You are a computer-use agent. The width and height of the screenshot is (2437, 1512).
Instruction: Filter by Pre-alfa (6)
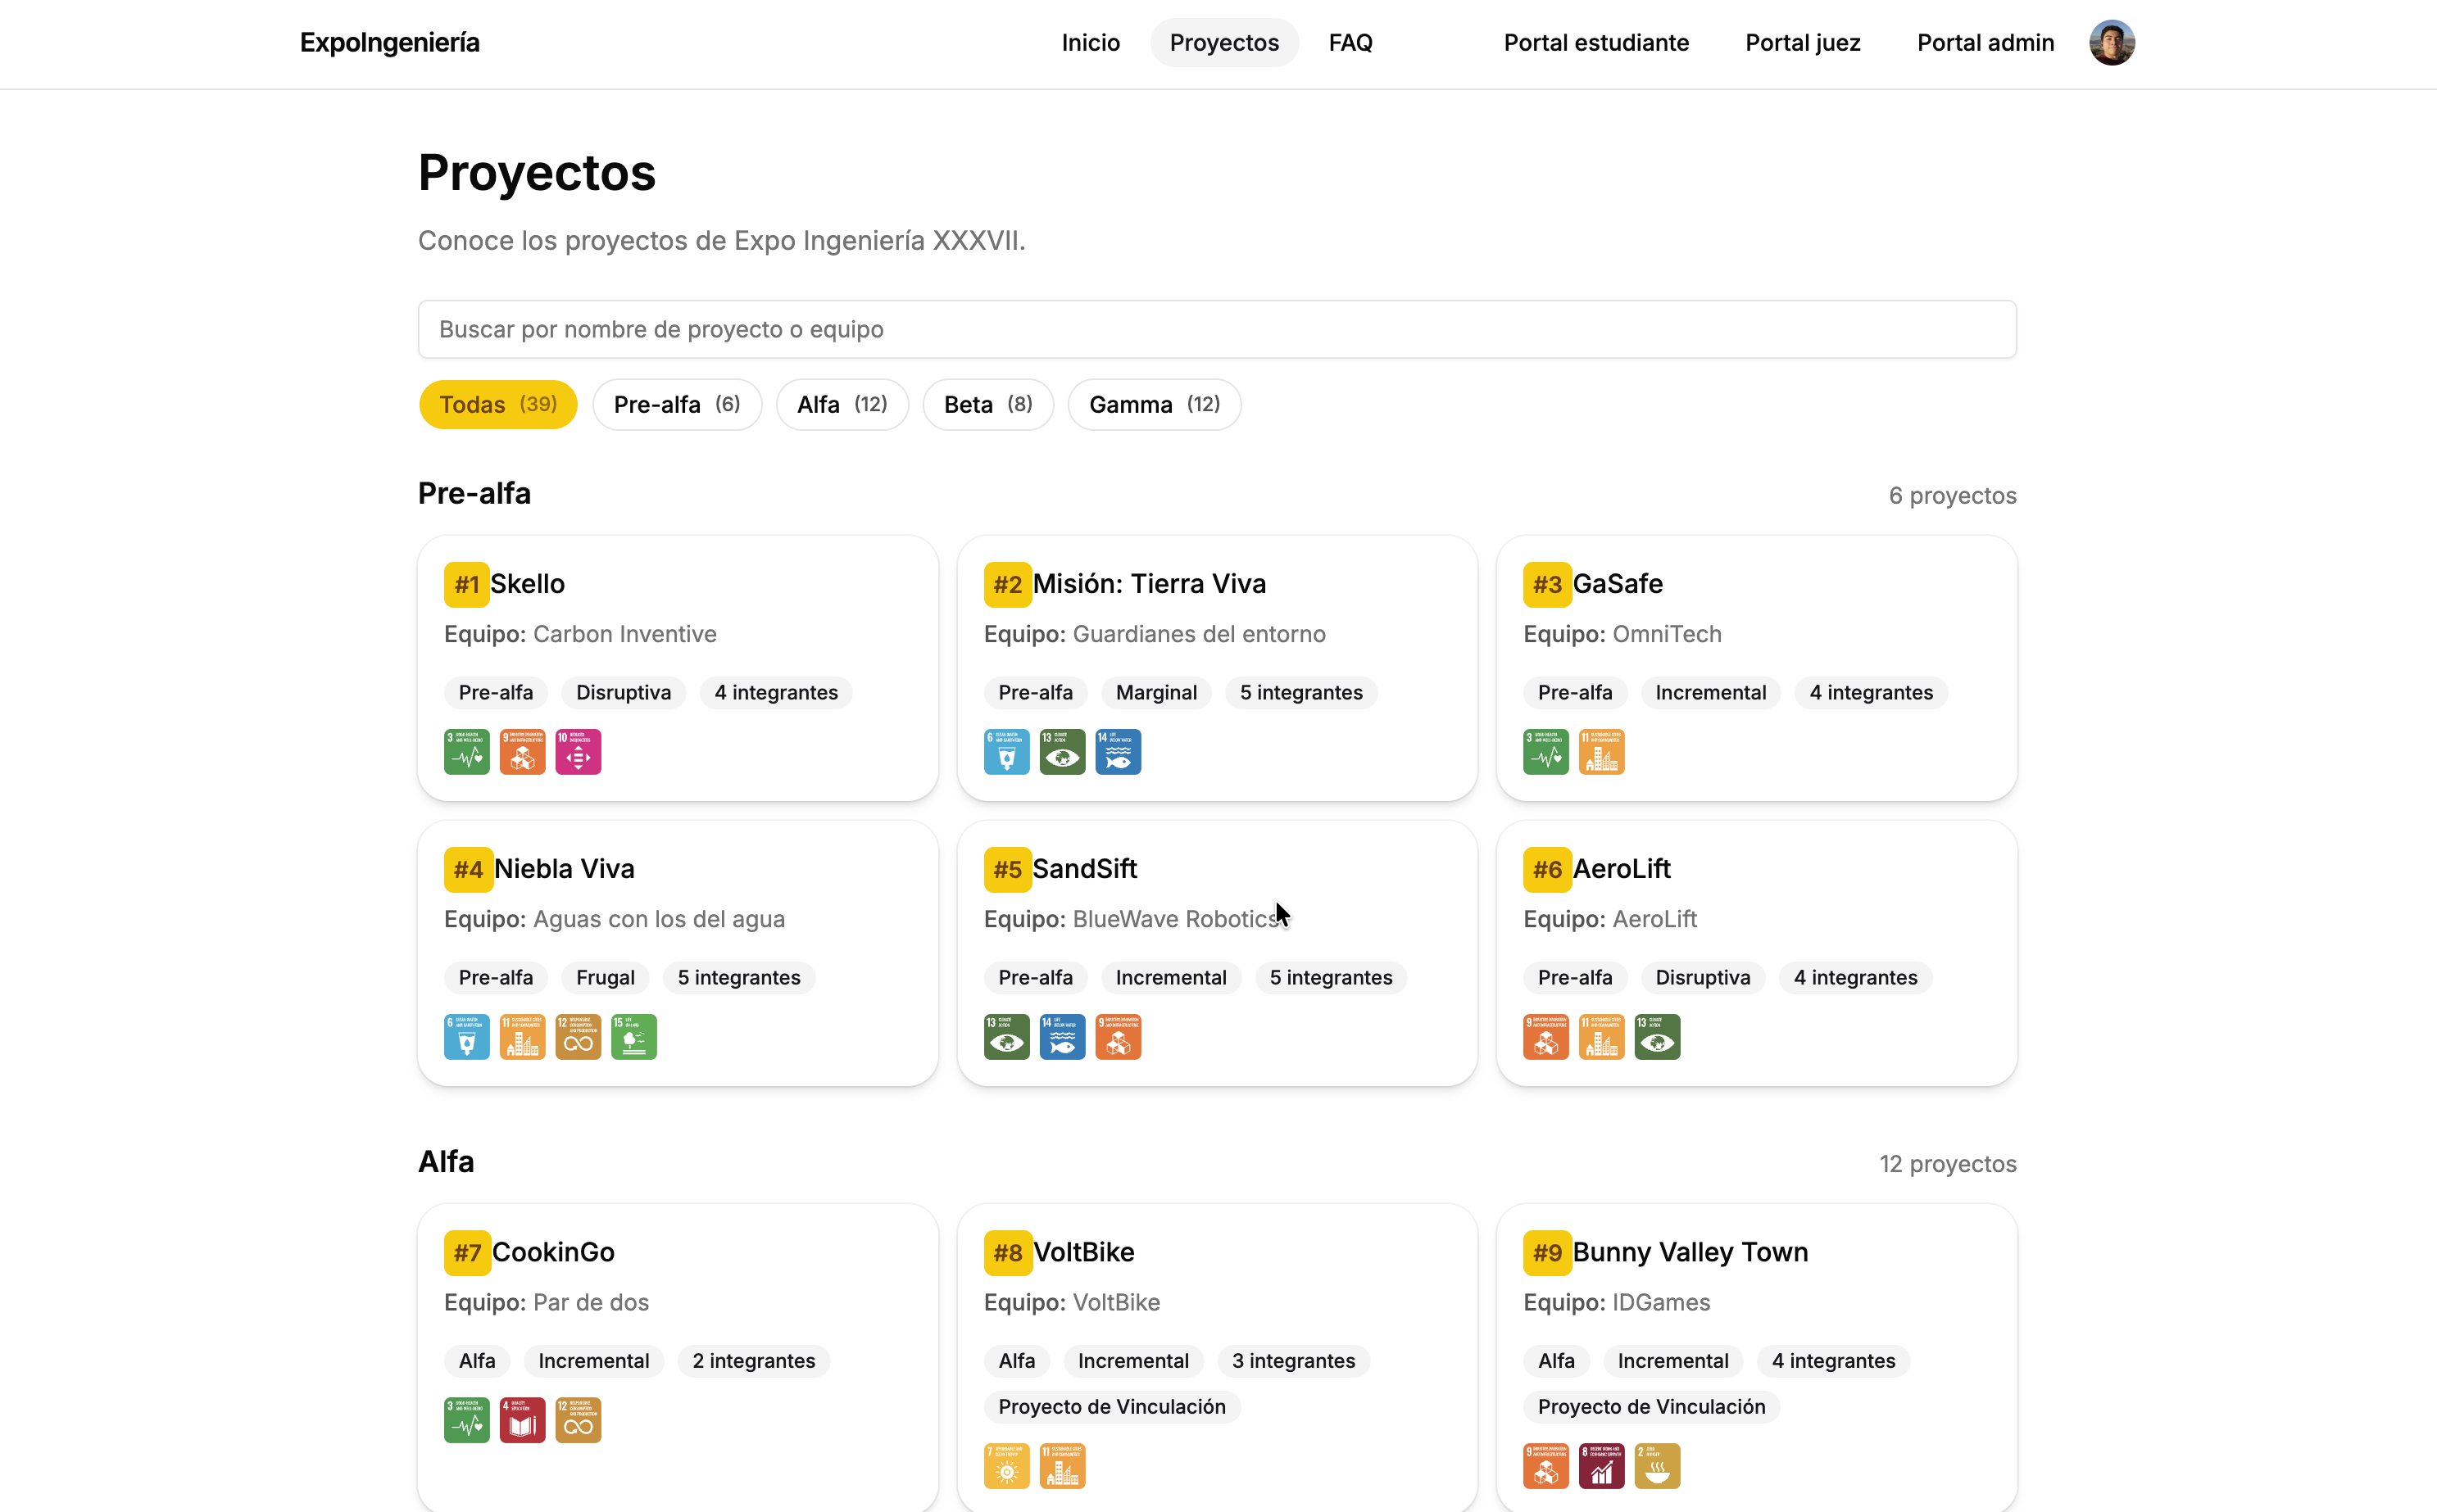click(x=678, y=404)
